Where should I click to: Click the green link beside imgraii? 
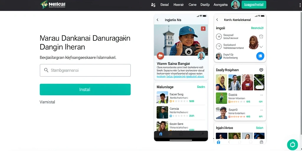pos(257,28)
